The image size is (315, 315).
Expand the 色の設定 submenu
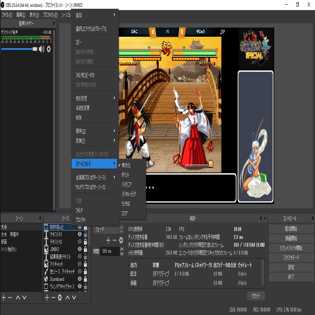coord(94,98)
